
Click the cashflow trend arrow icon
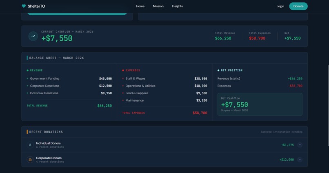pyautogui.click(x=33, y=36)
